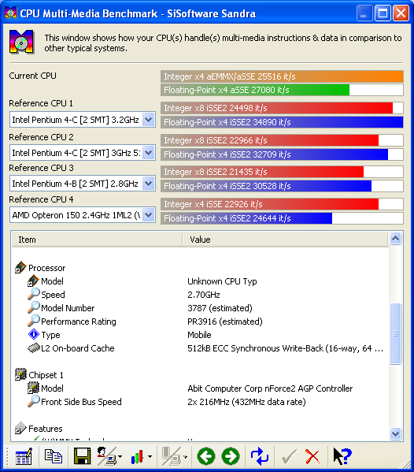Screen dimensions: 414x472
Task: Select the Intel Pentium 4-C 3GHz combo box
Action: click(83, 153)
